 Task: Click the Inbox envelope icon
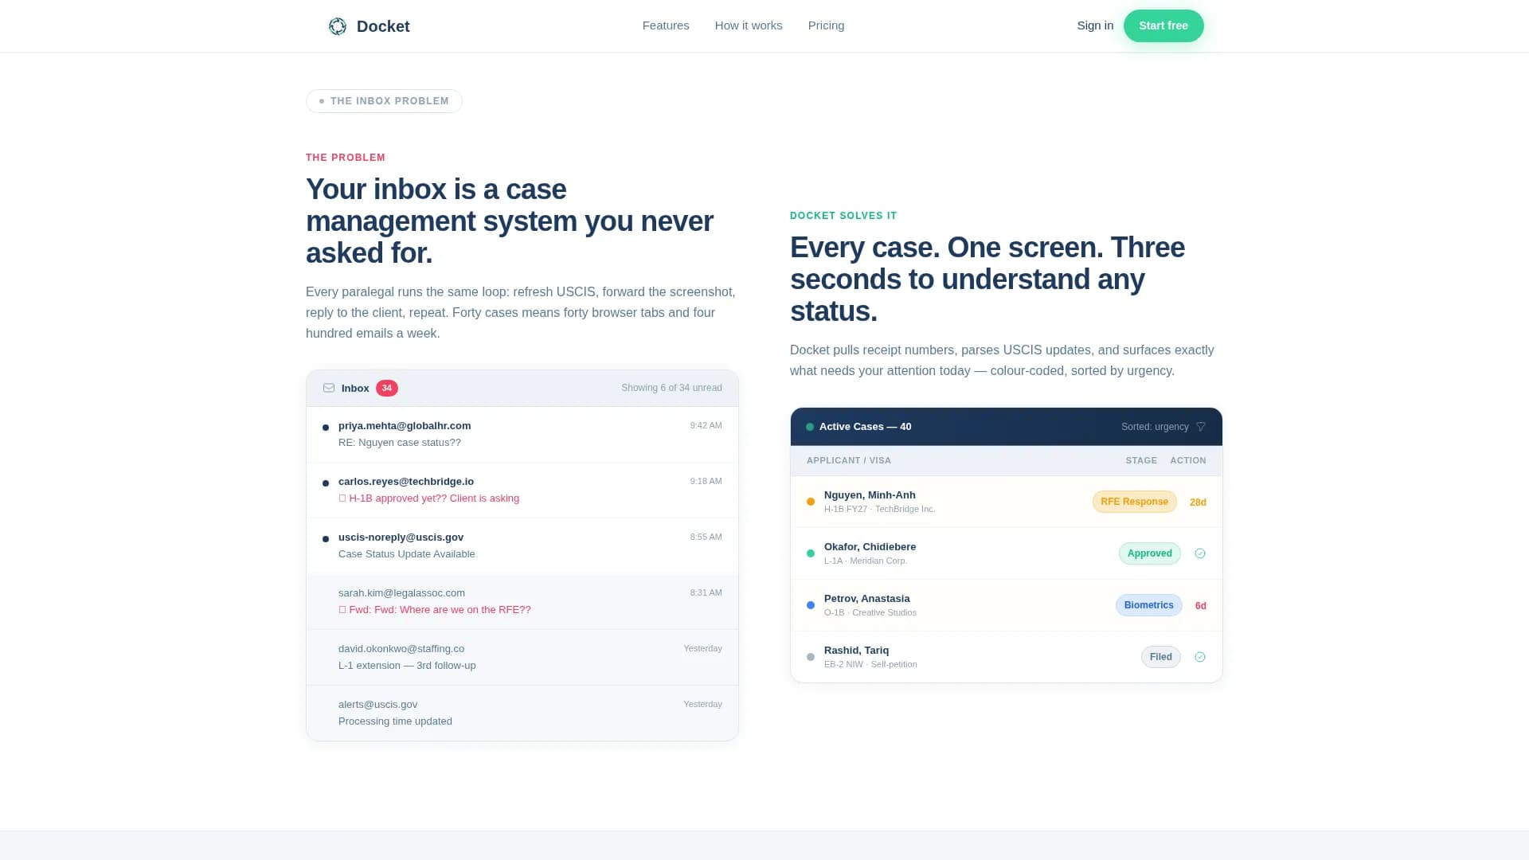coord(329,388)
